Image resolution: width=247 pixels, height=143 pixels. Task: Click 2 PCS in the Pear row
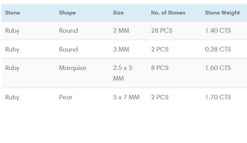point(160,97)
